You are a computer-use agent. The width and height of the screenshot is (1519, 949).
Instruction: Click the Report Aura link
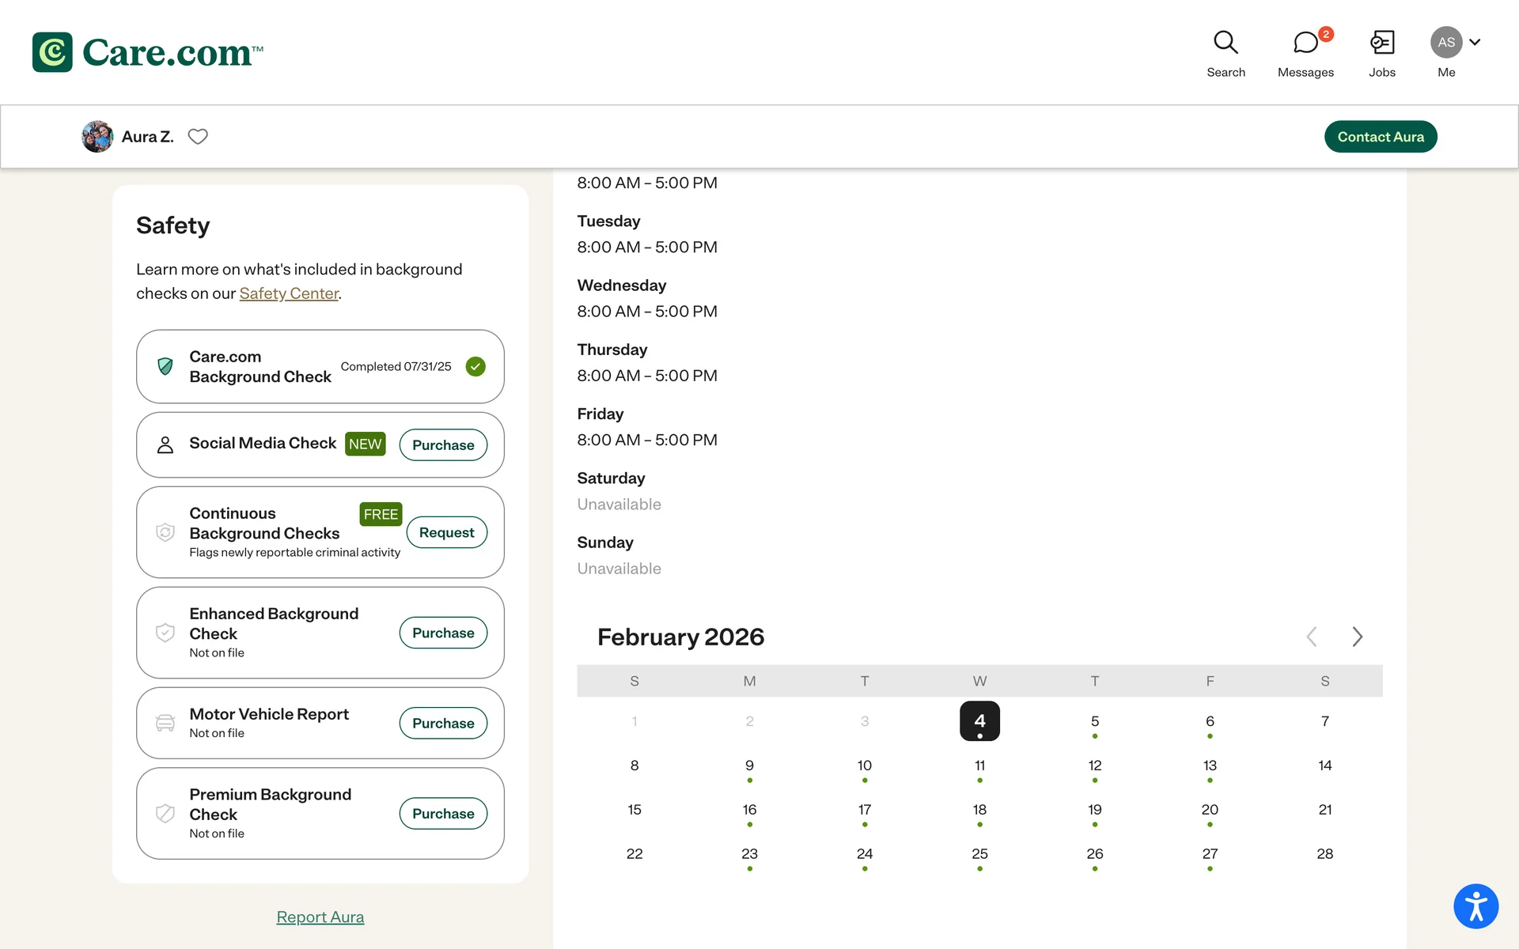click(320, 917)
